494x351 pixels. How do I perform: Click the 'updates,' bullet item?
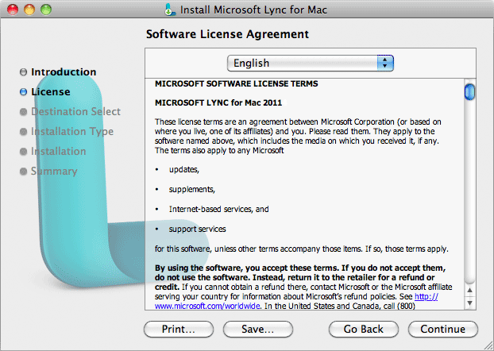click(x=184, y=169)
